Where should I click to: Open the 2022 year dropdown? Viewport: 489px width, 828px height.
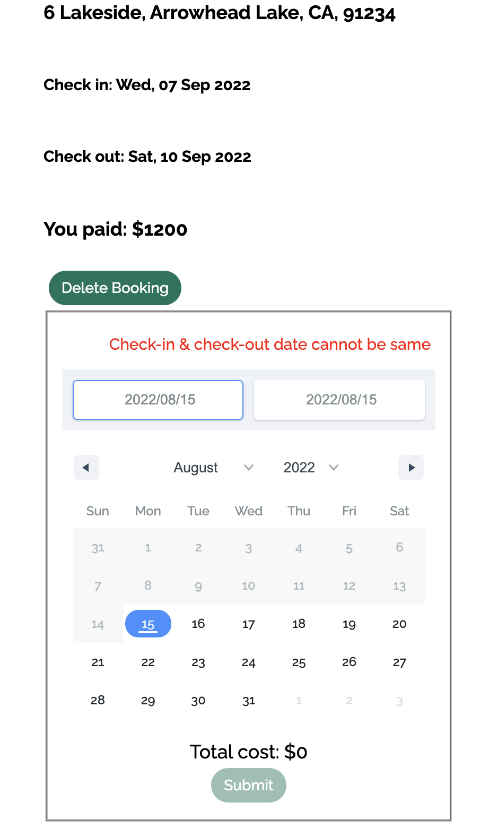coord(299,468)
